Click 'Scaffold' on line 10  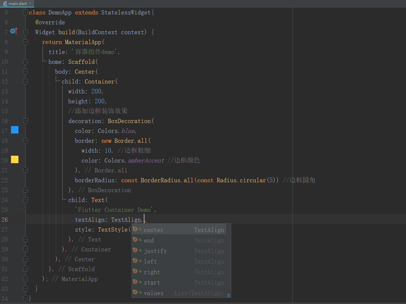pyautogui.click(x=81, y=62)
